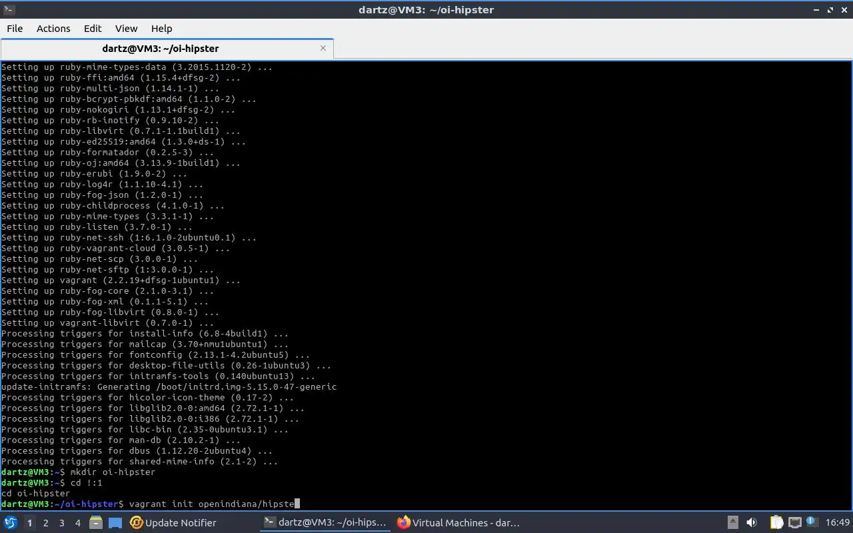Open the Lubuntu start menu bird icon
This screenshot has width=853, height=533.
11,523
